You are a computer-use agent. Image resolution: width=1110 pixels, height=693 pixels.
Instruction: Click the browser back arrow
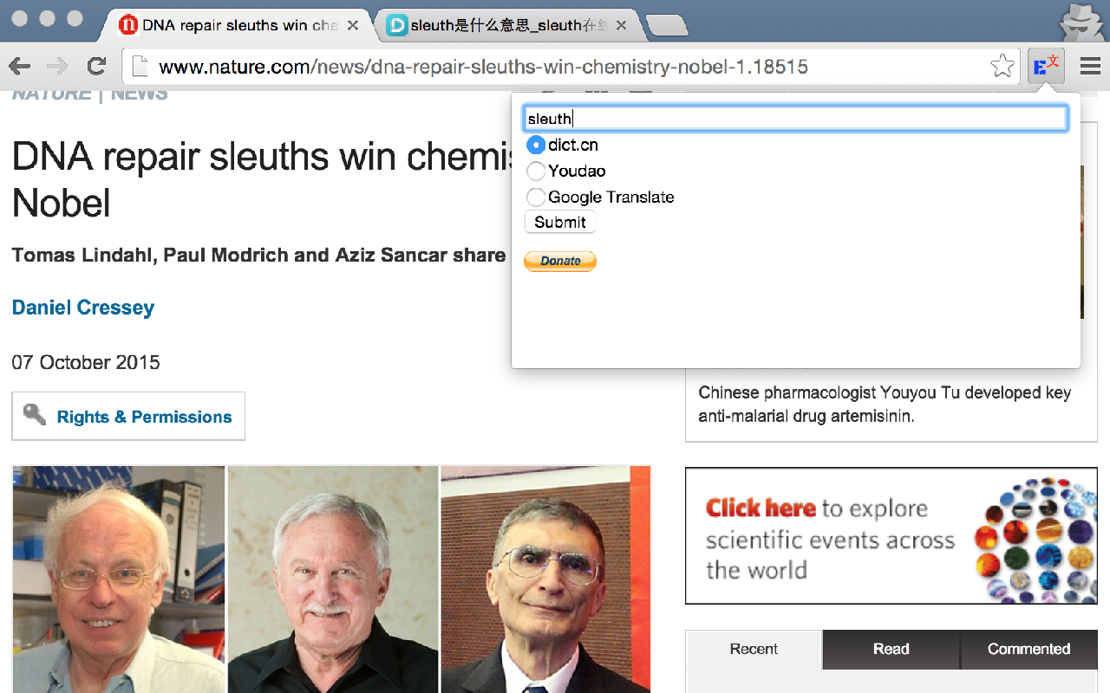pos(19,66)
